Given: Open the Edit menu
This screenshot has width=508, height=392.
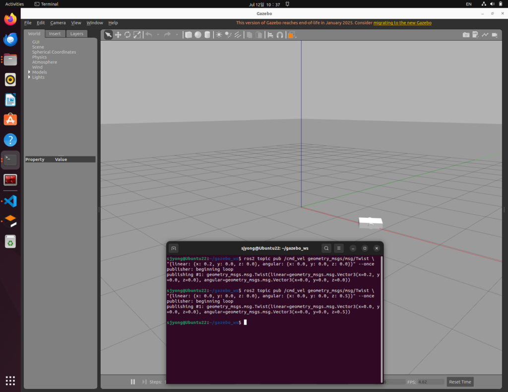Looking at the screenshot, I should 41,23.
